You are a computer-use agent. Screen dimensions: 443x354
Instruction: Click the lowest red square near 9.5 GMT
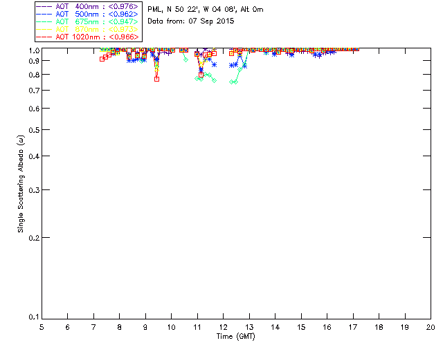[x=157, y=80]
